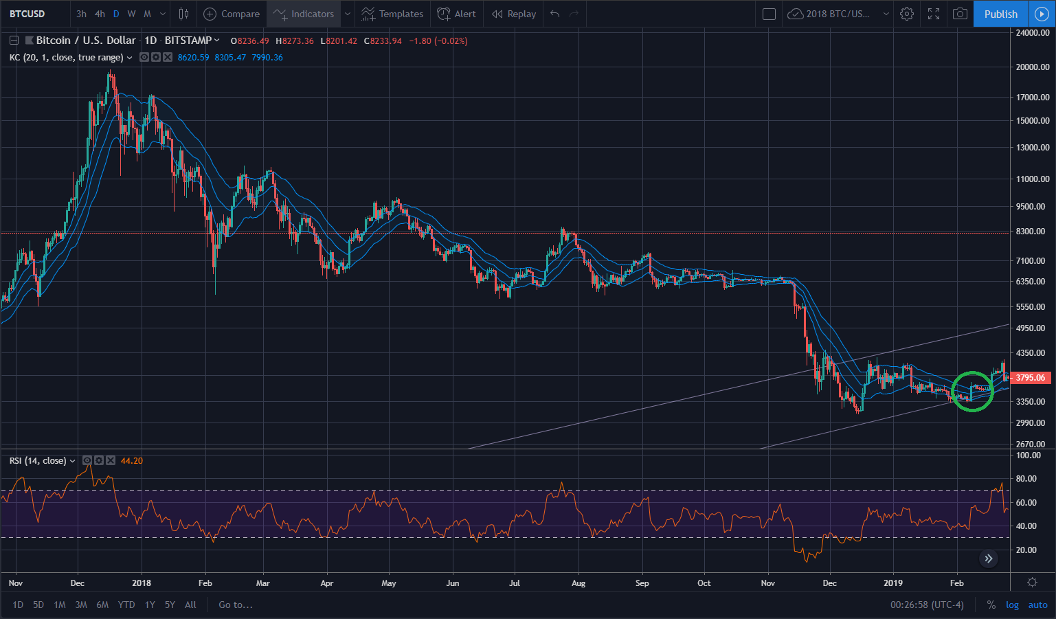Click the -1.80 (-0.02%) change value

438,41
